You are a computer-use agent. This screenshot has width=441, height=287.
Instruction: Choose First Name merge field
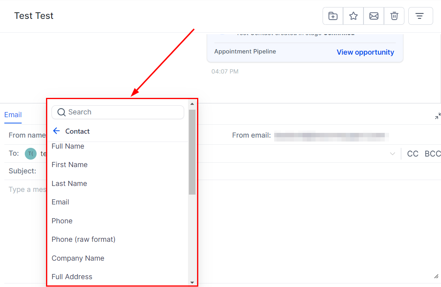pyautogui.click(x=70, y=165)
